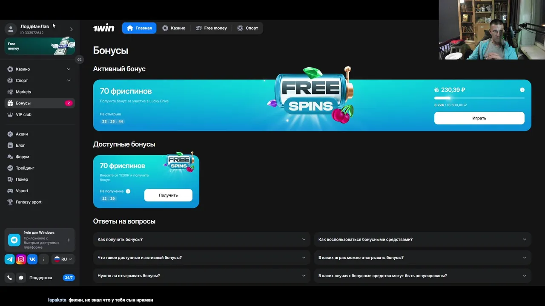Expand В каких случаях бонусные средства аннулированы

click(x=422, y=275)
